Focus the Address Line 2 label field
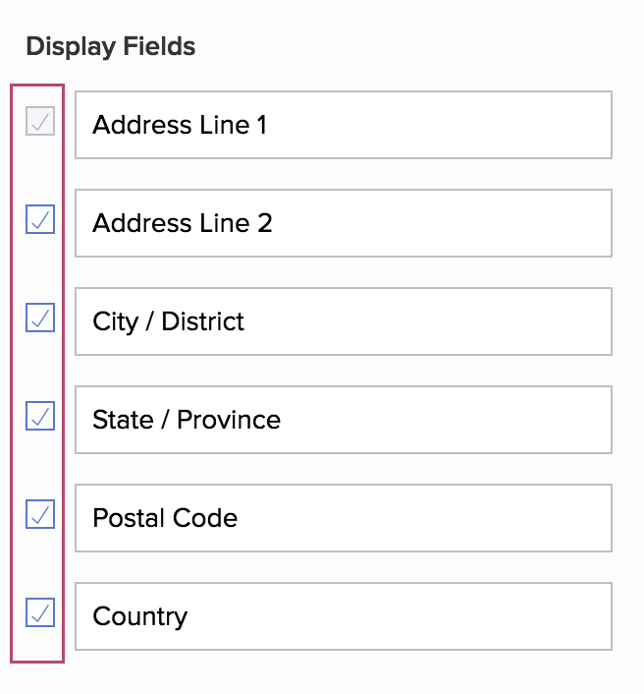 pos(344,223)
